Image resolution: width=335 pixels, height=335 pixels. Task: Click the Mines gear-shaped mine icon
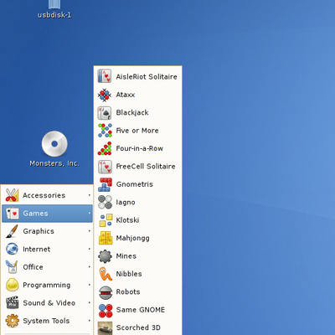point(105,256)
